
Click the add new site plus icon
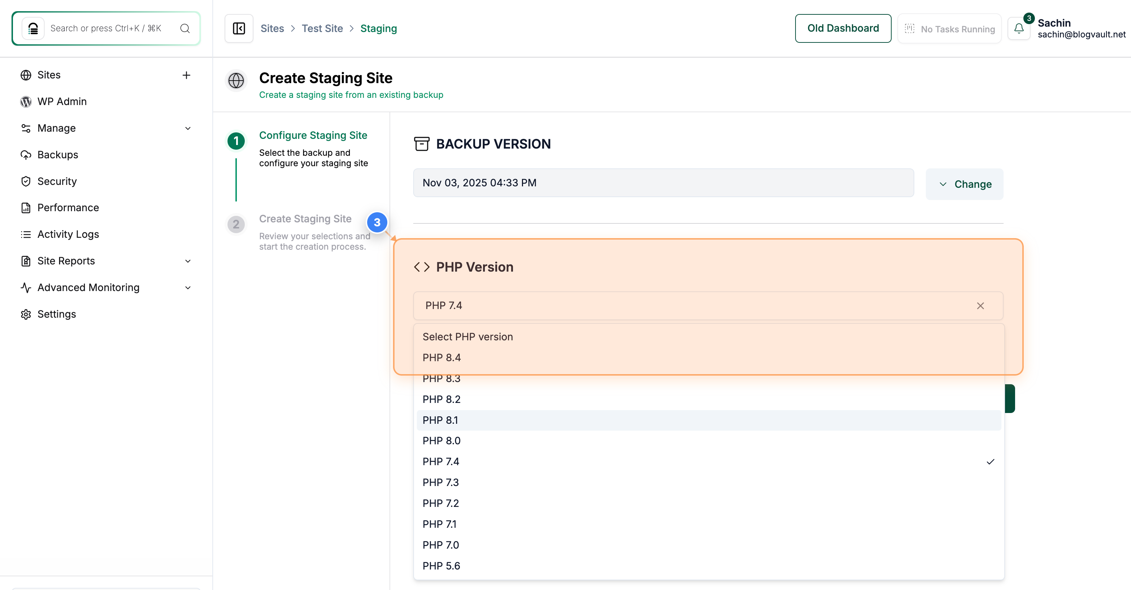coord(186,75)
